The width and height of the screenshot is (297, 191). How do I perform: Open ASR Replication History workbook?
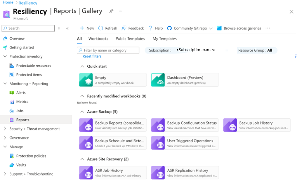185,173
